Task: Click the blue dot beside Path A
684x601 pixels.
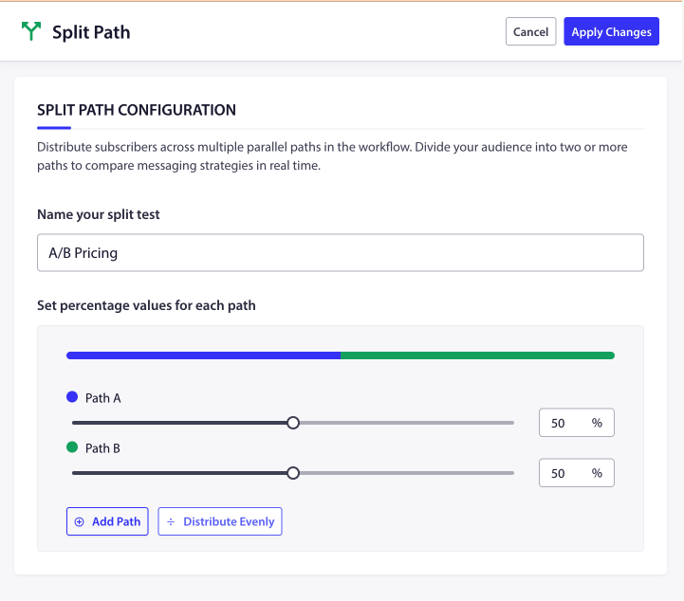Action: click(72, 398)
